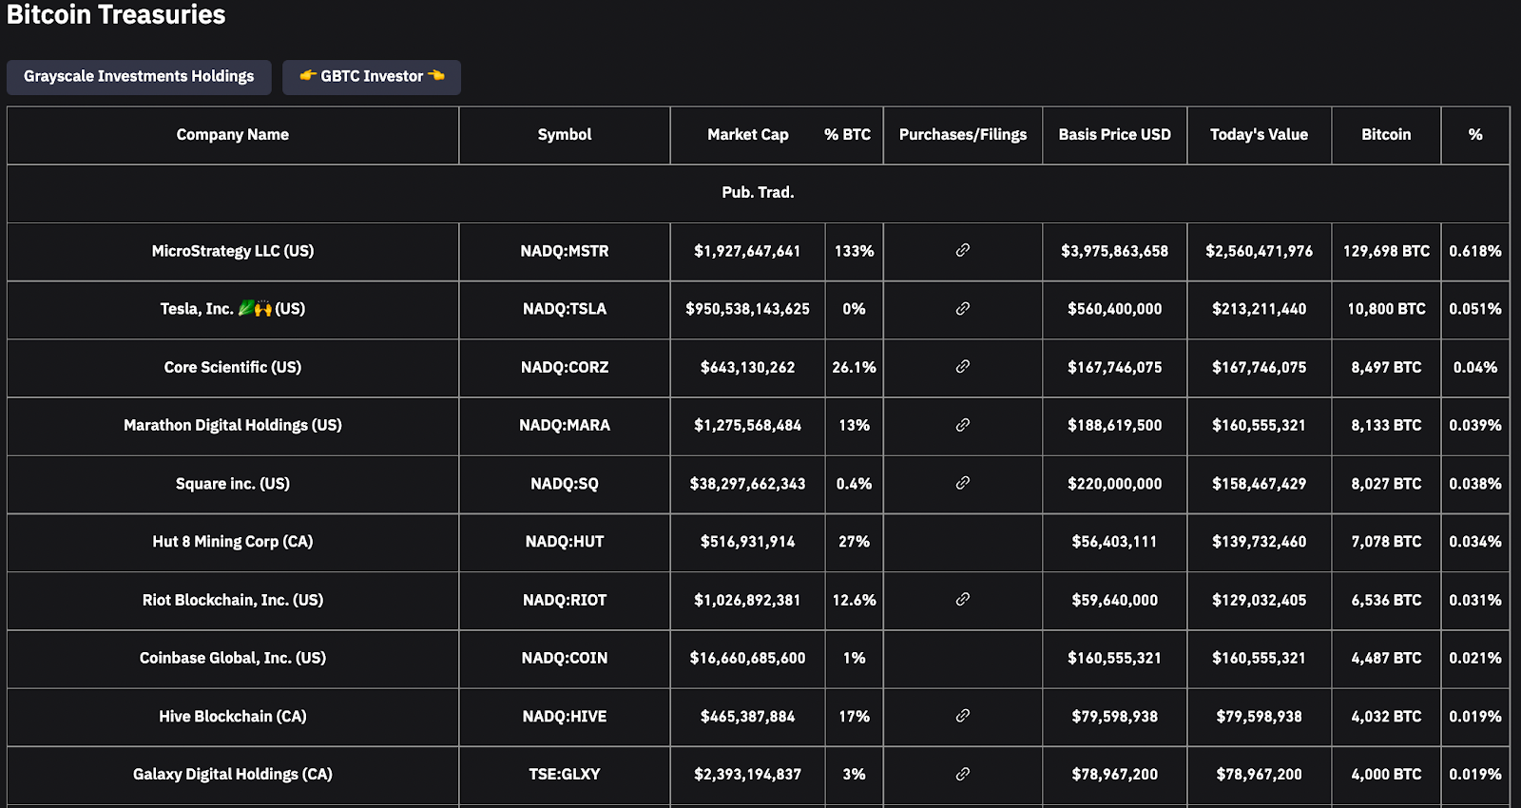Viewport: 1521px width, 808px height.
Task: Select Hut 8 Mining Corp (CA)
Action: pos(233,542)
